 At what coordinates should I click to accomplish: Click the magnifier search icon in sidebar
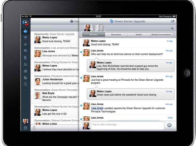click(x=25, y=84)
